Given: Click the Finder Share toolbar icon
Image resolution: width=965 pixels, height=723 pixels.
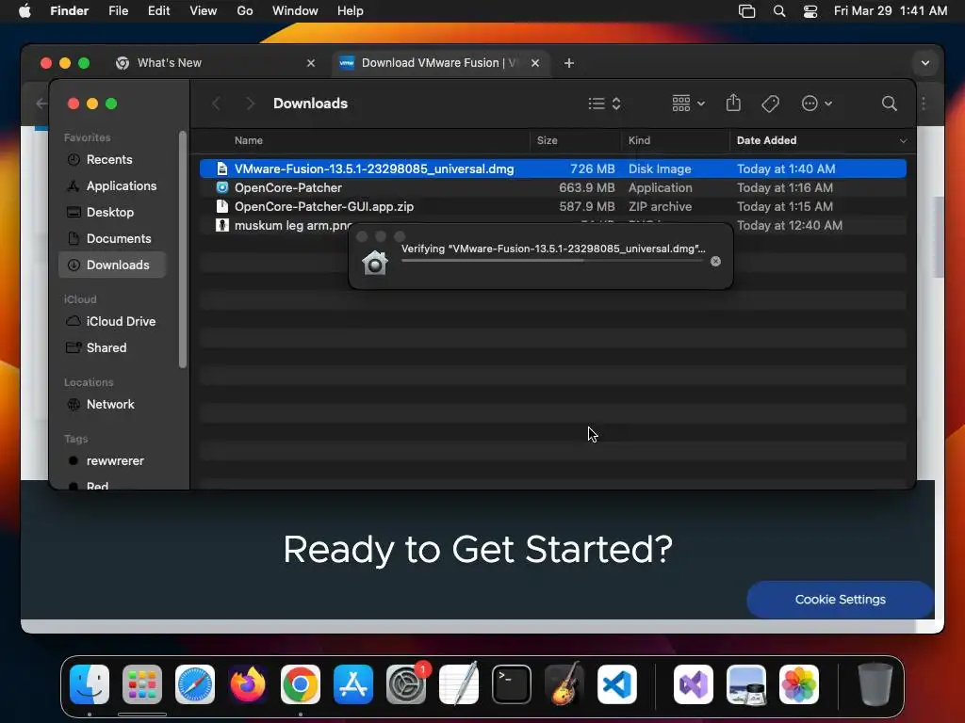Looking at the screenshot, I should tap(733, 104).
